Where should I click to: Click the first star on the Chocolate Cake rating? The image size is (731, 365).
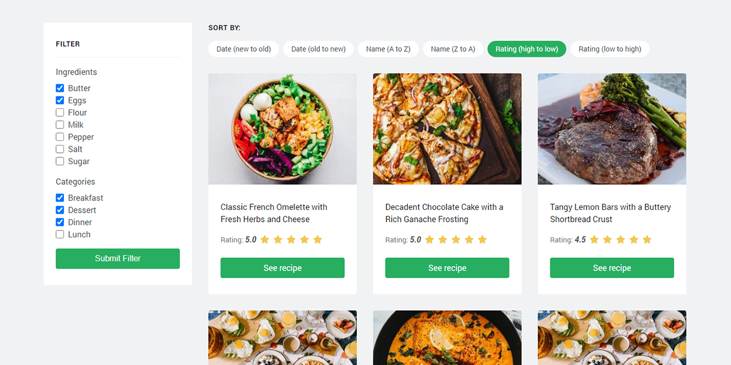pyautogui.click(x=429, y=240)
